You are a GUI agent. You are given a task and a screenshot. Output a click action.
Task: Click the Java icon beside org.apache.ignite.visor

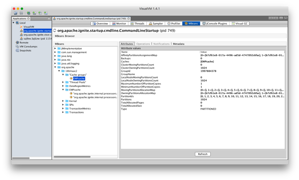pos(21,34)
